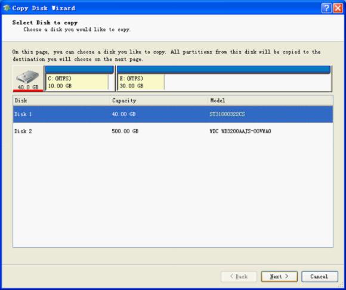Click the Copy Disk Wizard title icon
346x290 pixels.
[7, 8]
